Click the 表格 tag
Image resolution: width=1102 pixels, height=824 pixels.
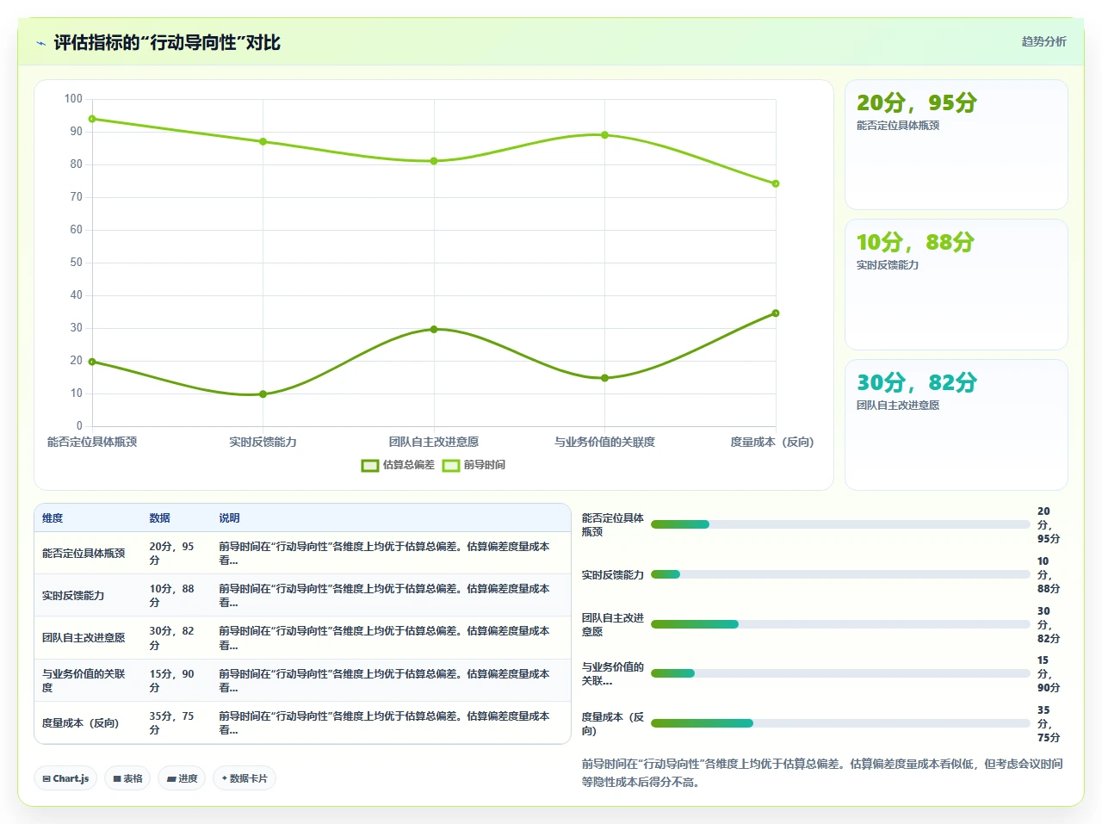coord(127,778)
